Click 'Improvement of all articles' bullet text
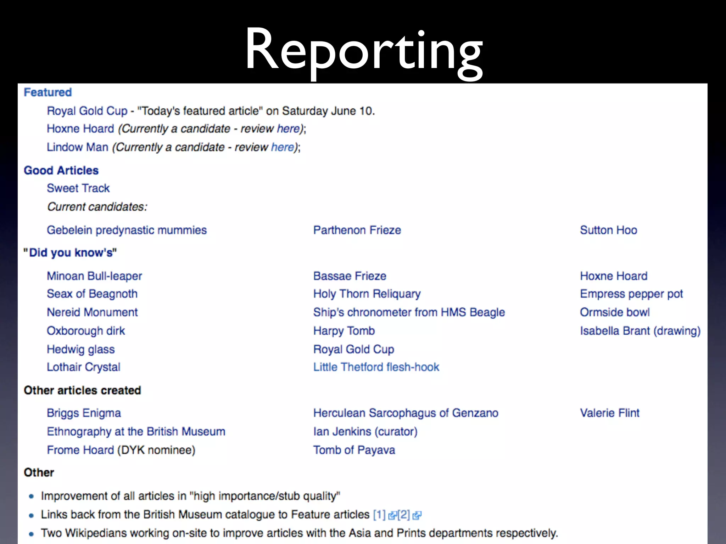The height and width of the screenshot is (544, 726). (x=190, y=496)
